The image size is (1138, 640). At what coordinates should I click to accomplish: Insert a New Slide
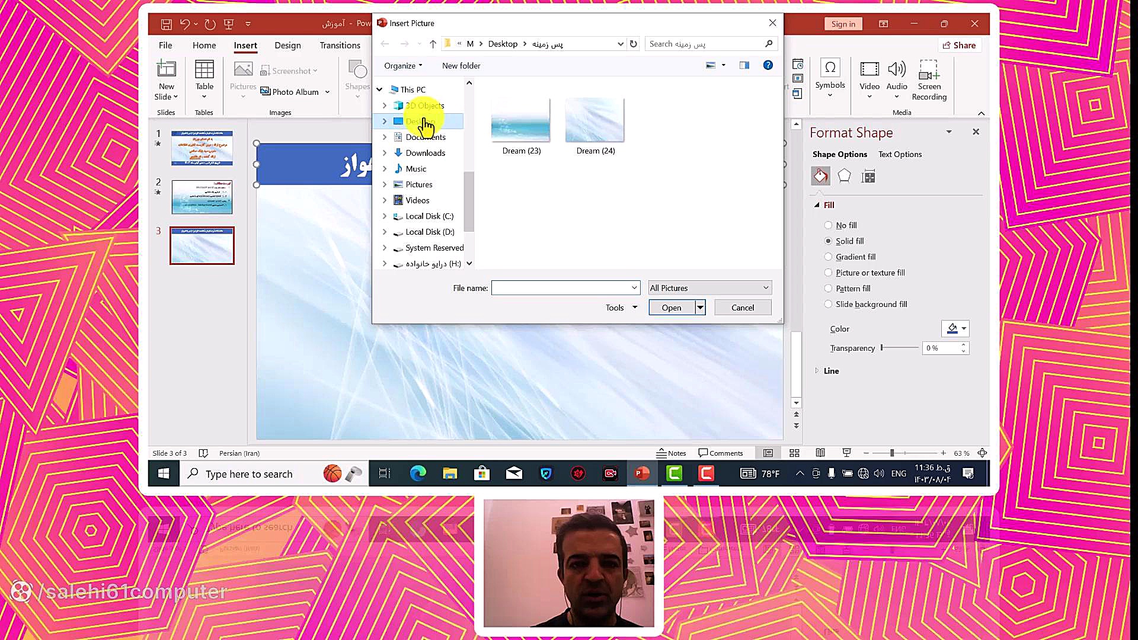click(166, 79)
